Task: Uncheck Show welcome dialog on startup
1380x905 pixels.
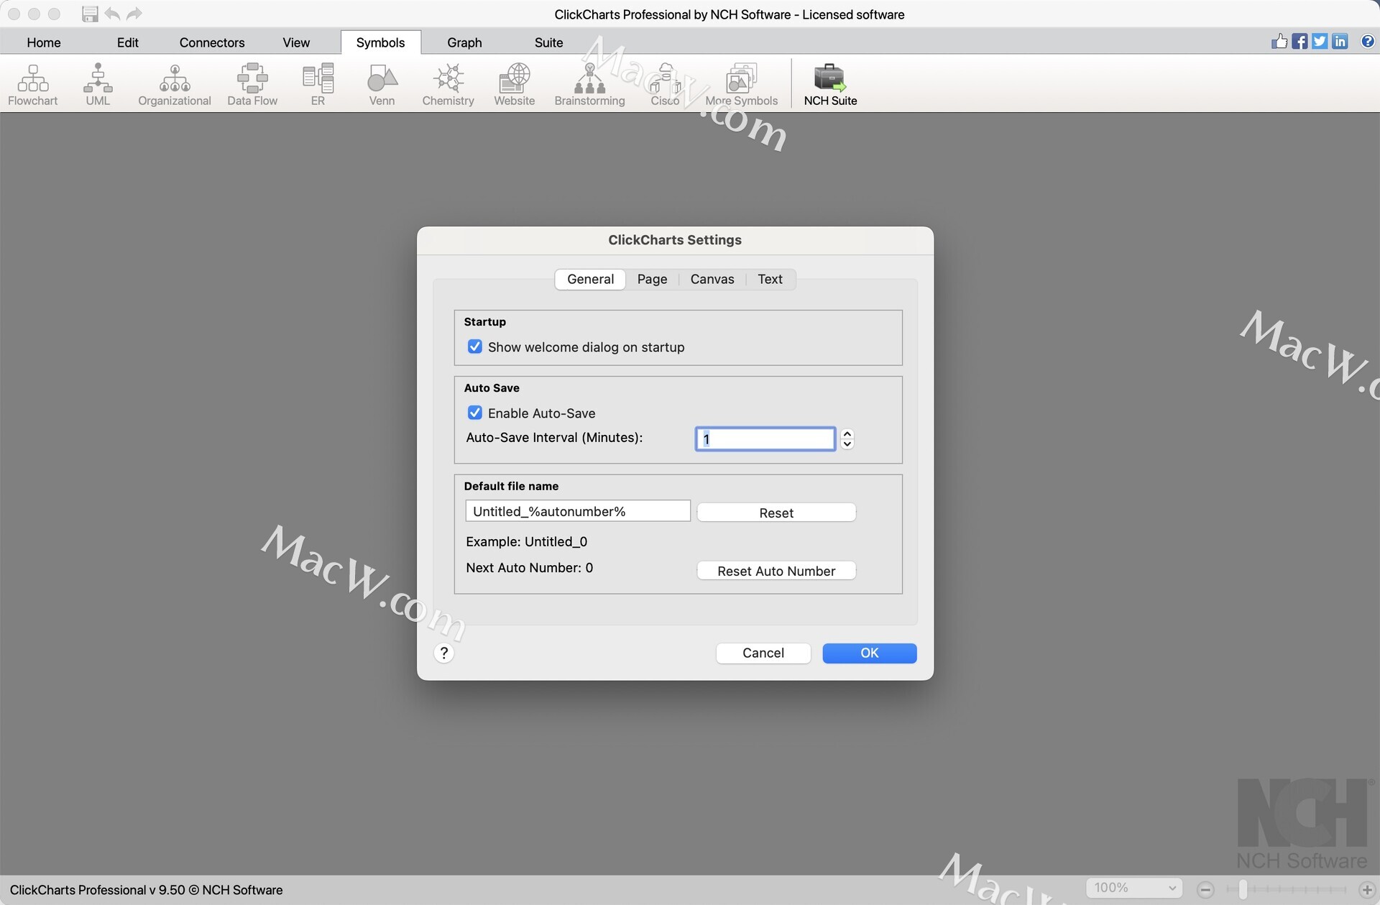Action: pyautogui.click(x=474, y=346)
